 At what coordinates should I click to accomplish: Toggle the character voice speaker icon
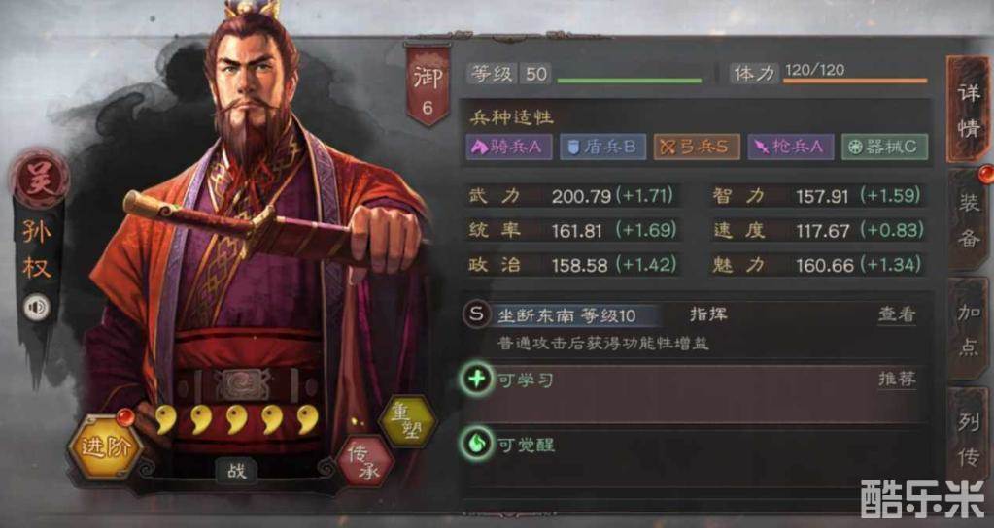(x=37, y=309)
